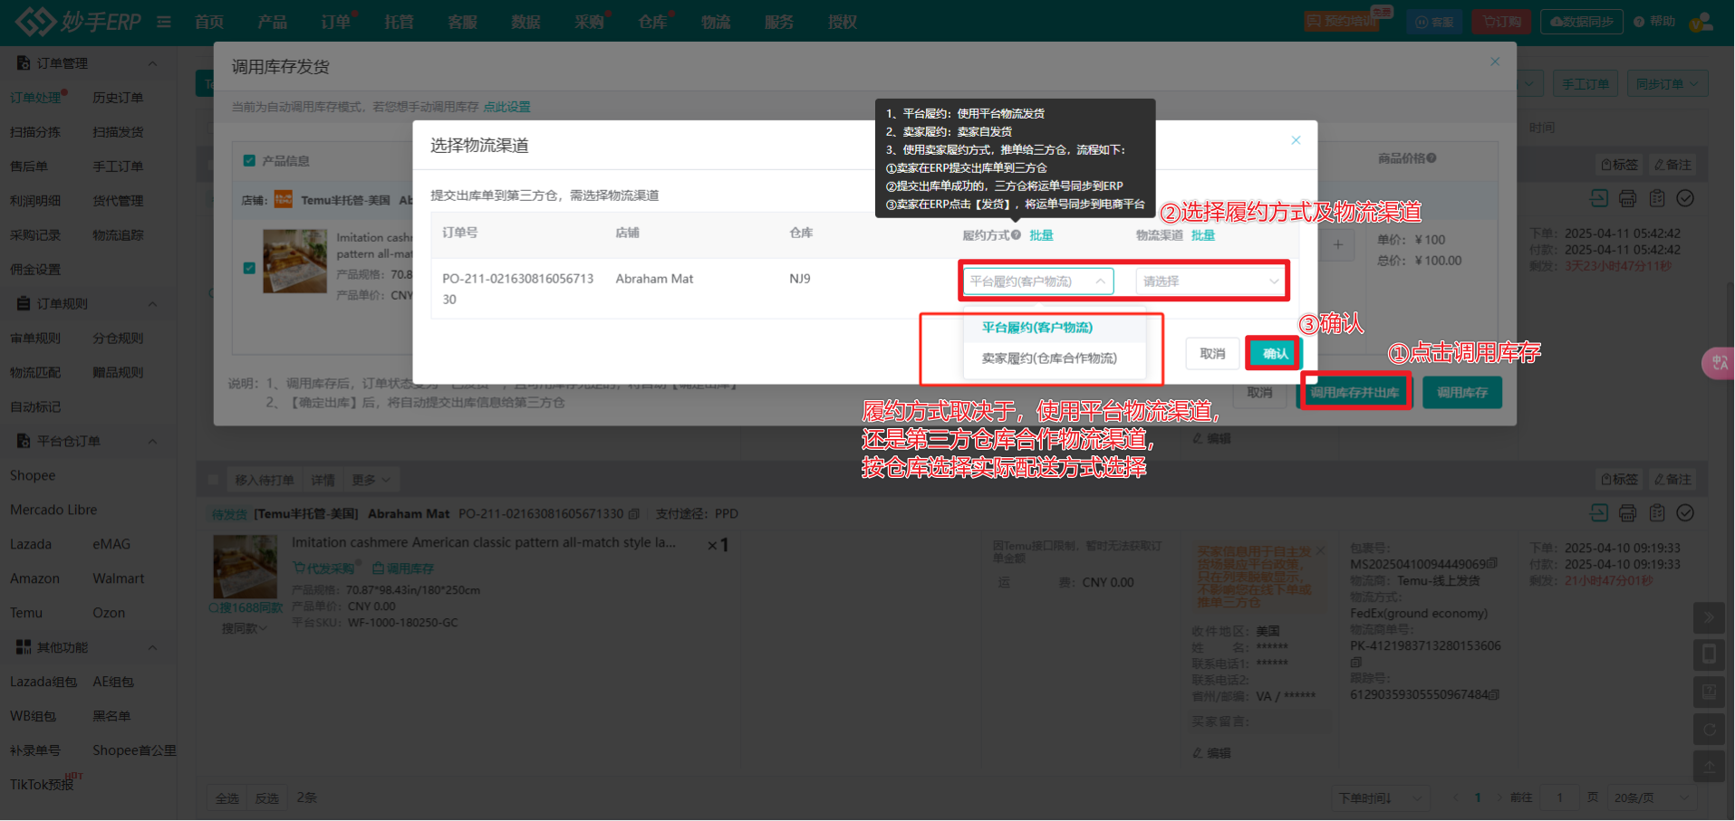Open the 预约培训 training booking
1735x821 pixels.
1342,22
